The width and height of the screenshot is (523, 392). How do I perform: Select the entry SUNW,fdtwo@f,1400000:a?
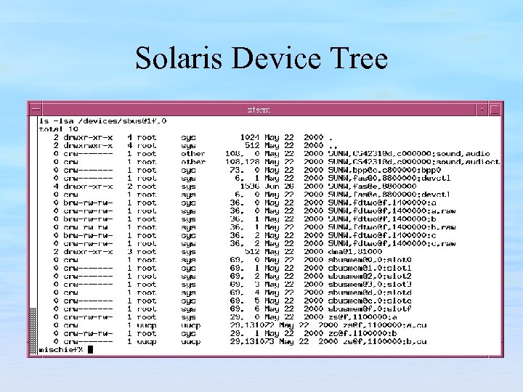point(382,203)
